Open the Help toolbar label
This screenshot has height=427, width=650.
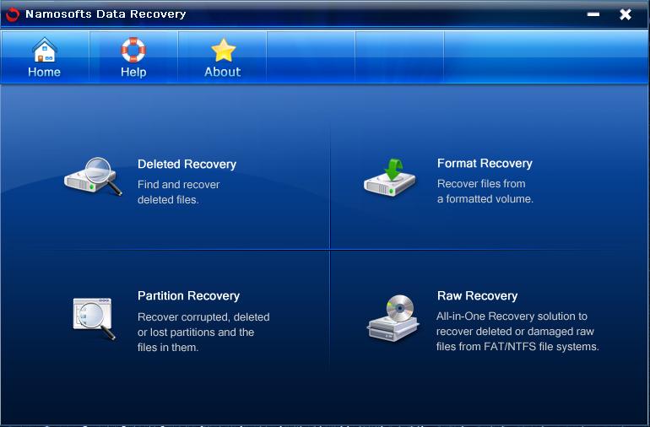click(x=133, y=72)
